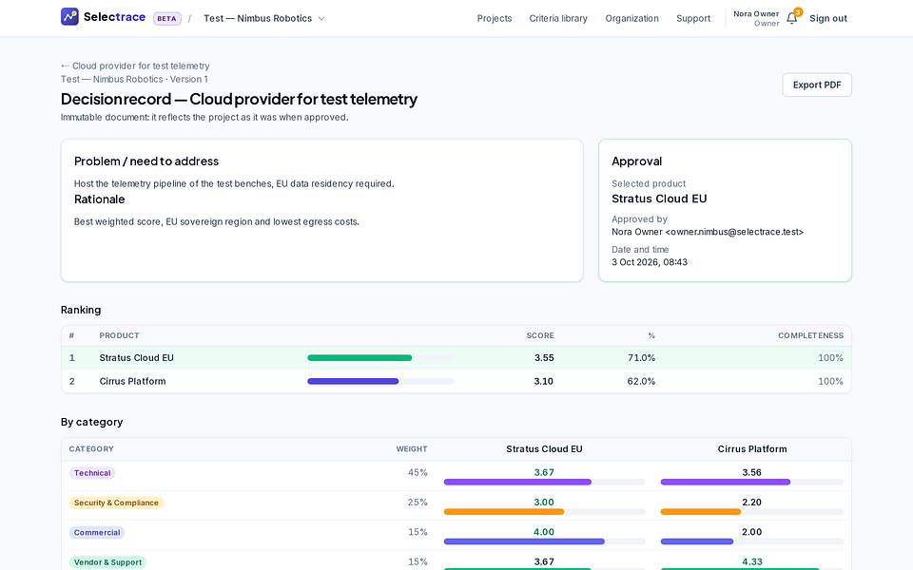Click the 62.0% percentage cell
Viewport: 913px width, 570px height.
pyautogui.click(x=641, y=382)
